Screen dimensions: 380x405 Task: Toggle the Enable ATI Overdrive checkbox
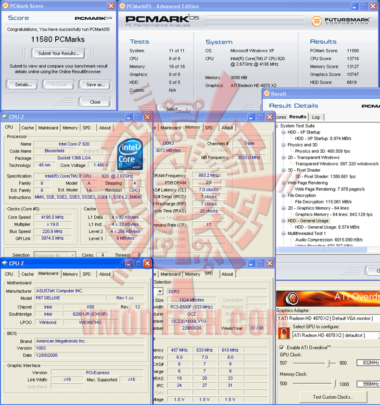282,348
